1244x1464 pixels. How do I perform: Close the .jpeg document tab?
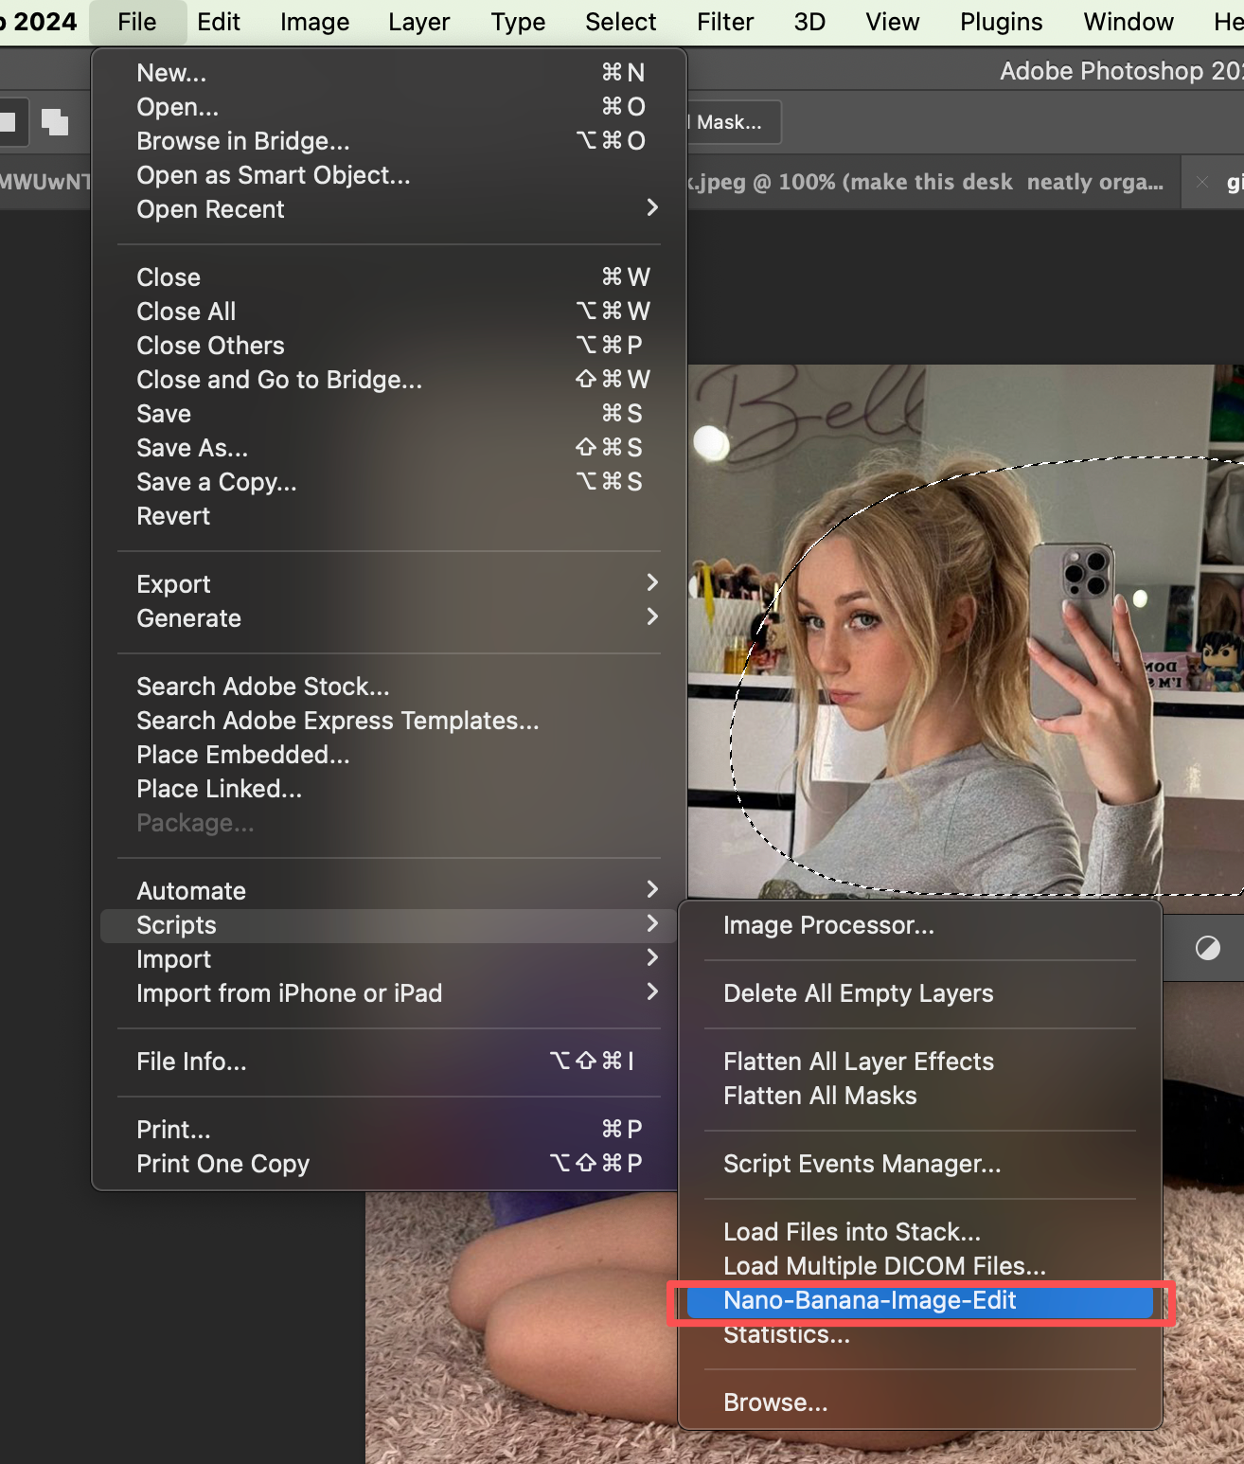pos(1202,182)
